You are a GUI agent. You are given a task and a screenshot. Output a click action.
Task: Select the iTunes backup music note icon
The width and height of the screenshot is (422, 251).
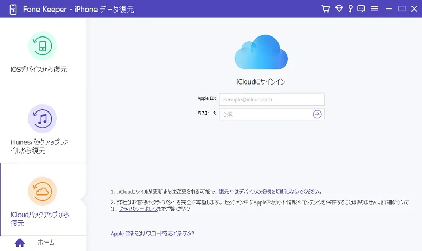[x=42, y=118]
